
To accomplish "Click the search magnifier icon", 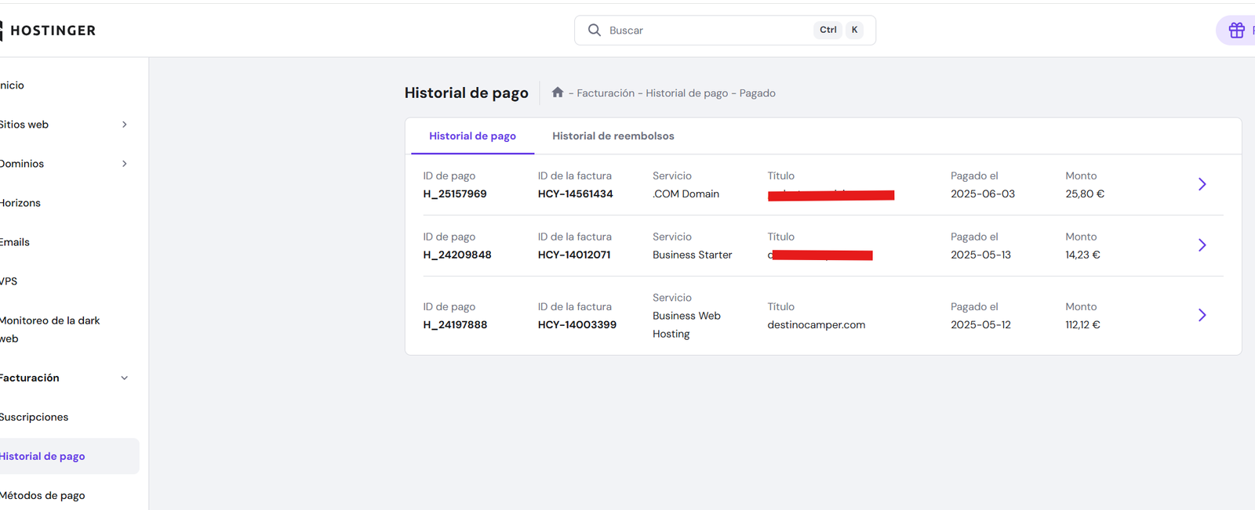I will pyautogui.click(x=595, y=30).
